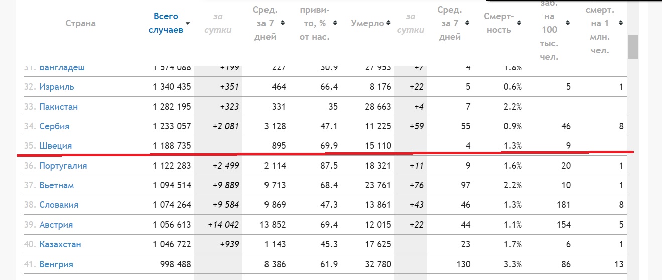Image resolution: width=662 pixels, height=280 pixels.
Task: Open Вьетнам country link
Action: point(57,185)
